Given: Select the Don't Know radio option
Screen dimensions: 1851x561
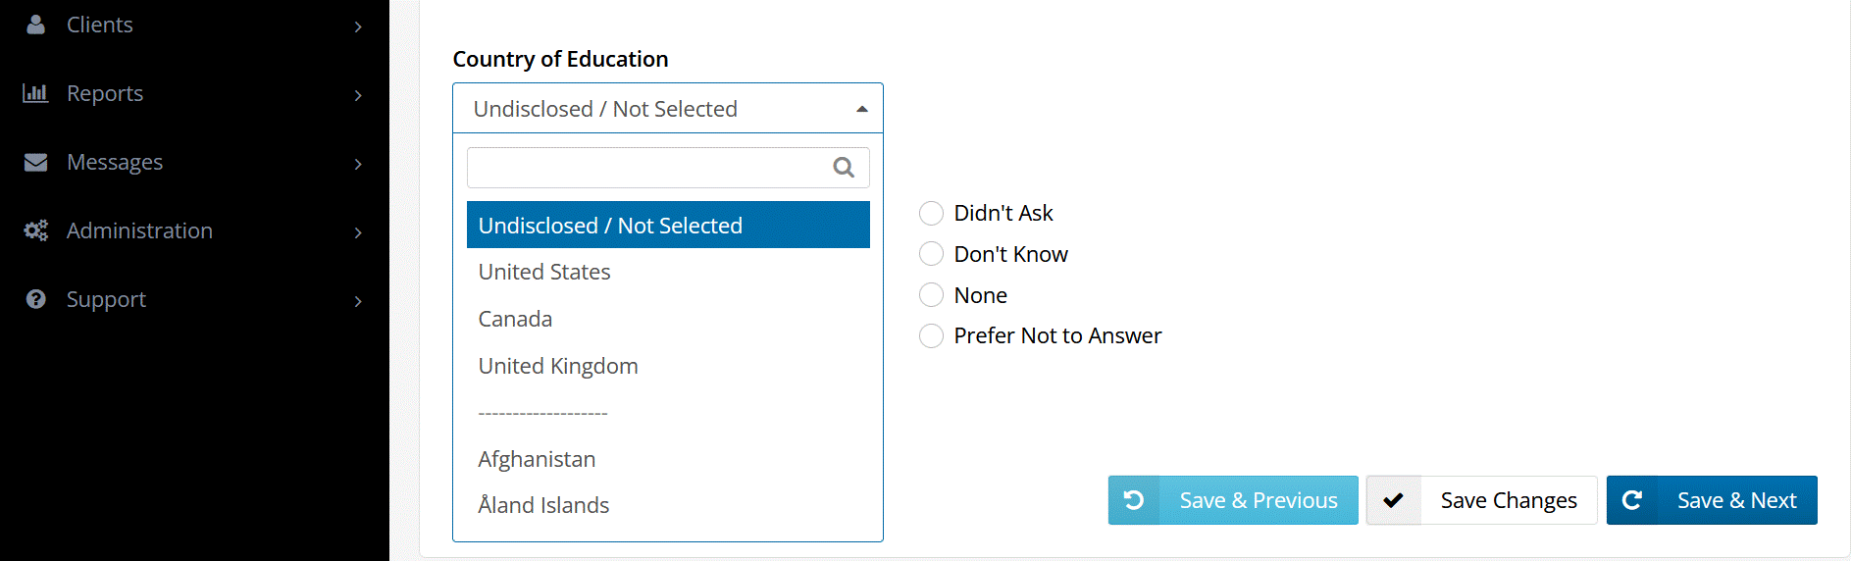Looking at the screenshot, I should [x=931, y=254].
